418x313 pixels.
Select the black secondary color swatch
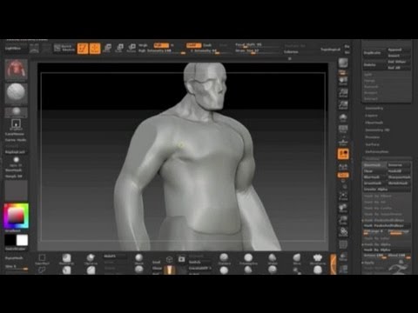tap(10, 241)
